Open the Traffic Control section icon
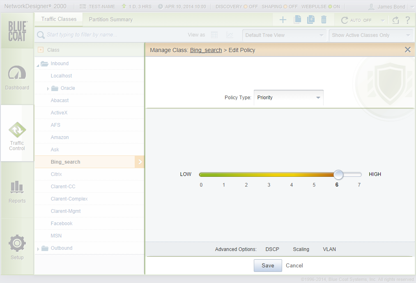Screen dimensions: 416x283 pos(17,130)
